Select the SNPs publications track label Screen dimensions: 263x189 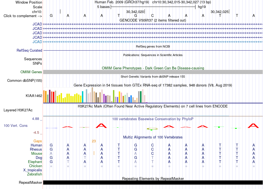(x=37, y=63)
